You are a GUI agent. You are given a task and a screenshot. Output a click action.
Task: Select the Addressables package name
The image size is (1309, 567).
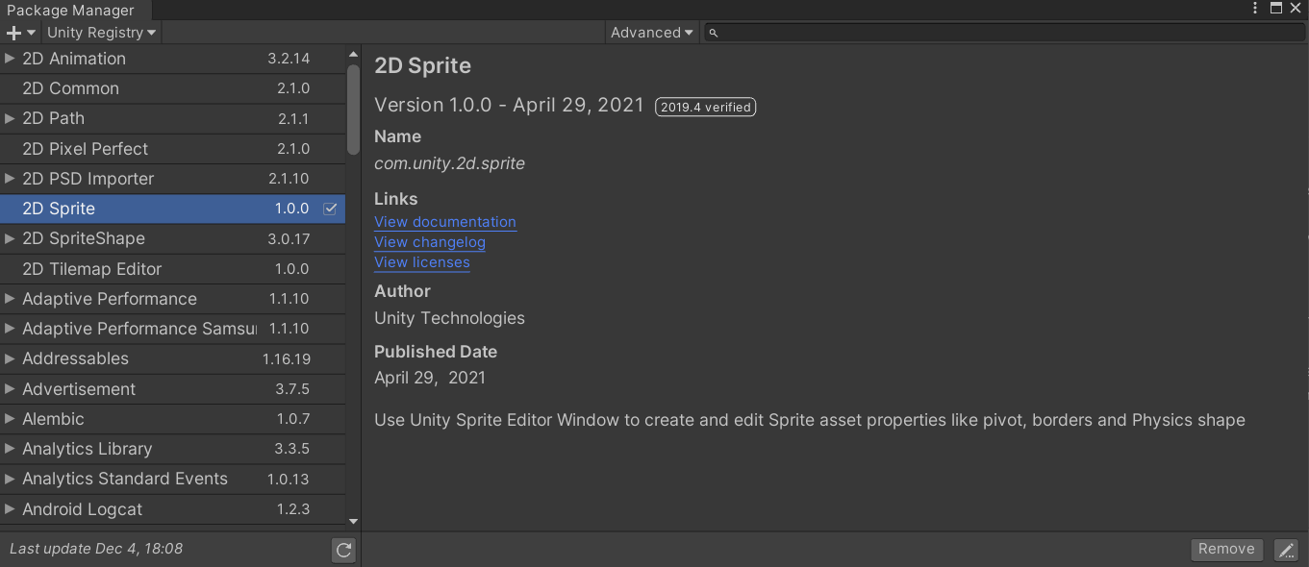(75, 358)
